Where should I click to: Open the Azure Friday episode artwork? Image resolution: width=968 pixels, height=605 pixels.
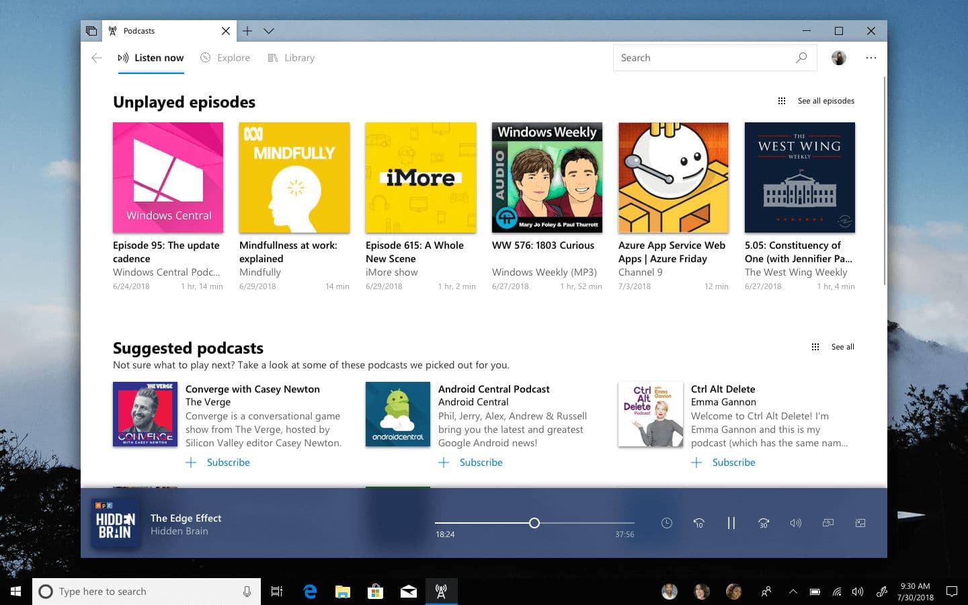coord(674,177)
